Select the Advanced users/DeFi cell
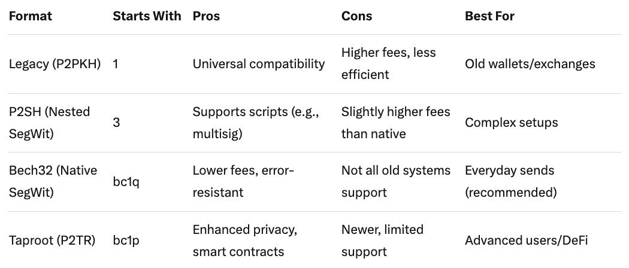The width and height of the screenshot is (629, 268). point(526,240)
